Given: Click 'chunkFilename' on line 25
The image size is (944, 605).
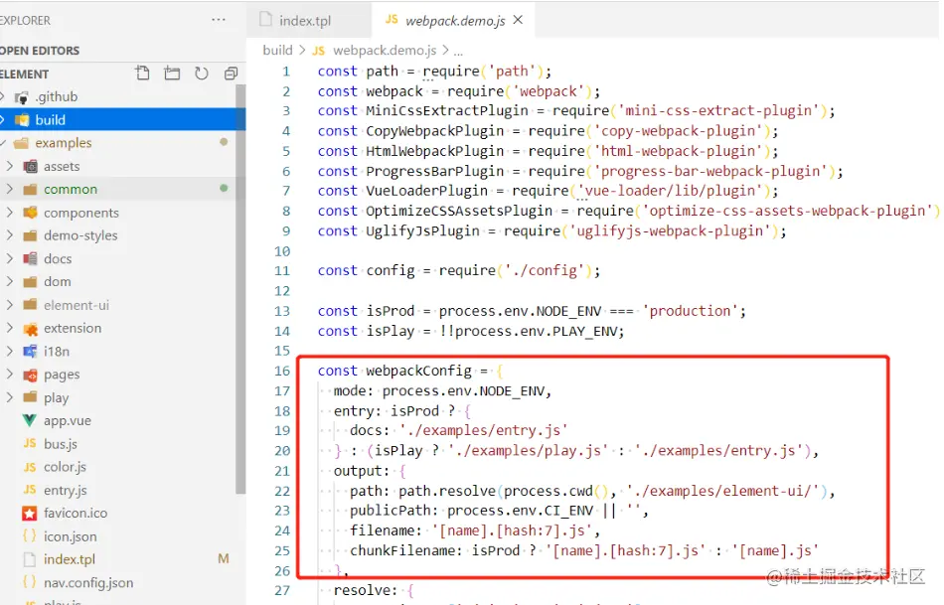Looking at the screenshot, I should click(402, 550).
